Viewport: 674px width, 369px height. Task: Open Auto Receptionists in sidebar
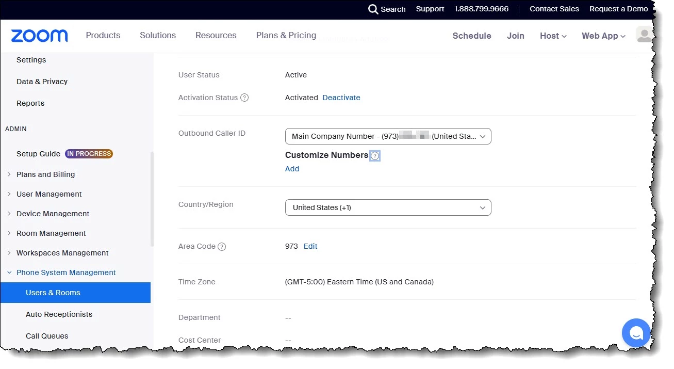59,314
